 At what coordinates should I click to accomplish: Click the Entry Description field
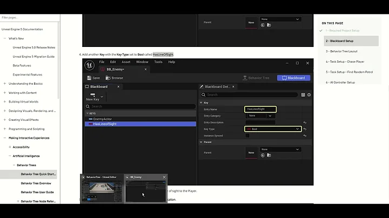tap(260, 122)
